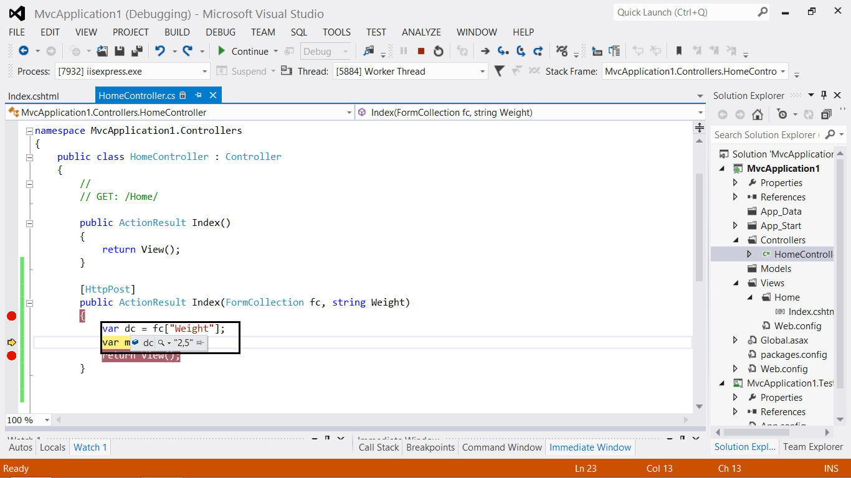851x478 pixels.
Task: Switch to Index.cshtml editor tab
Action: 34,96
